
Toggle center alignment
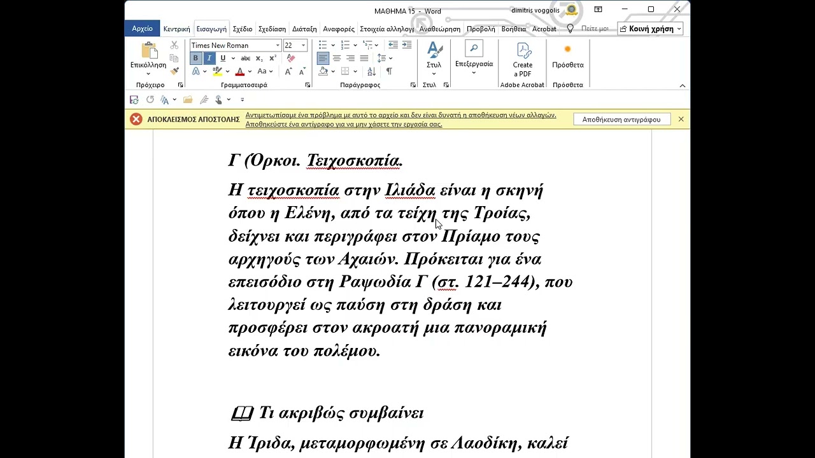336,58
